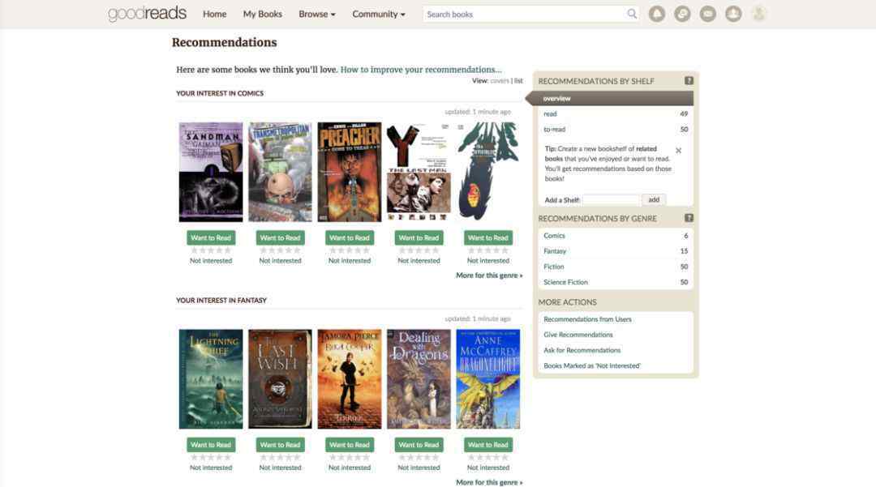Open the messages envelope icon
Image resolution: width=876 pixels, height=487 pixels.
tap(708, 14)
